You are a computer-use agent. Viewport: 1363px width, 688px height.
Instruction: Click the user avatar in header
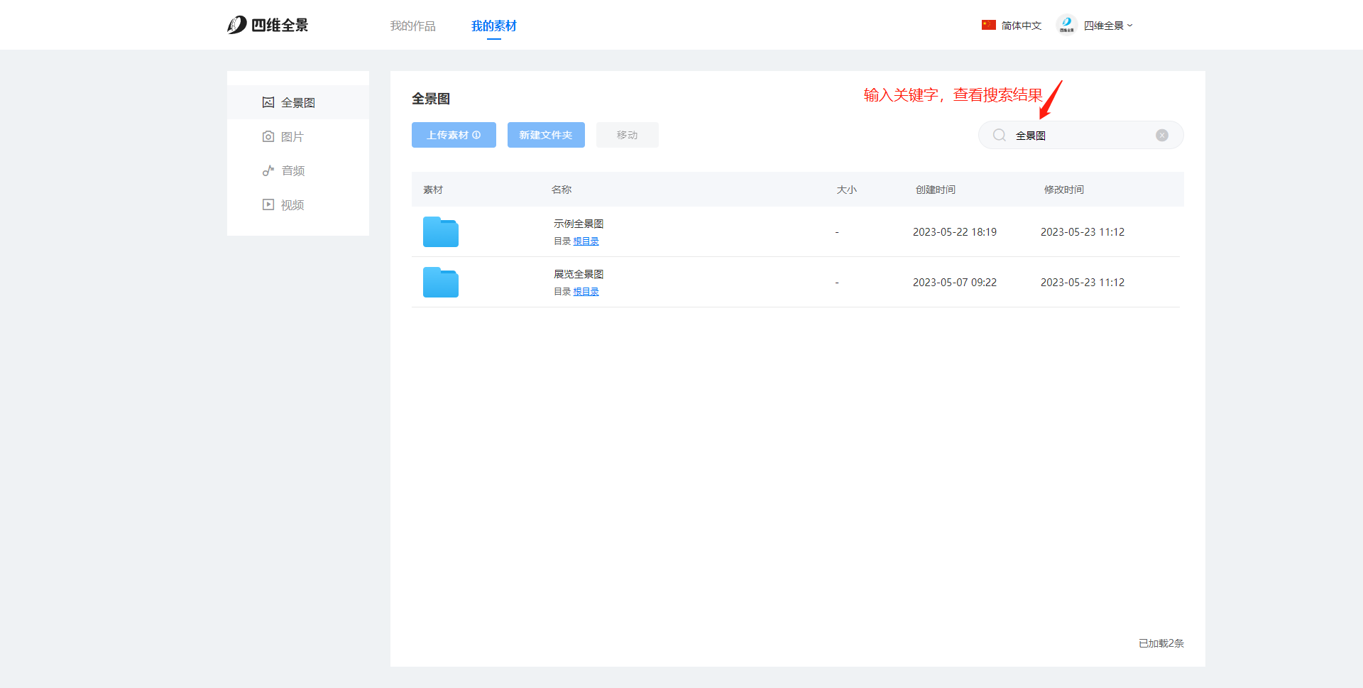pos(1066,25)
